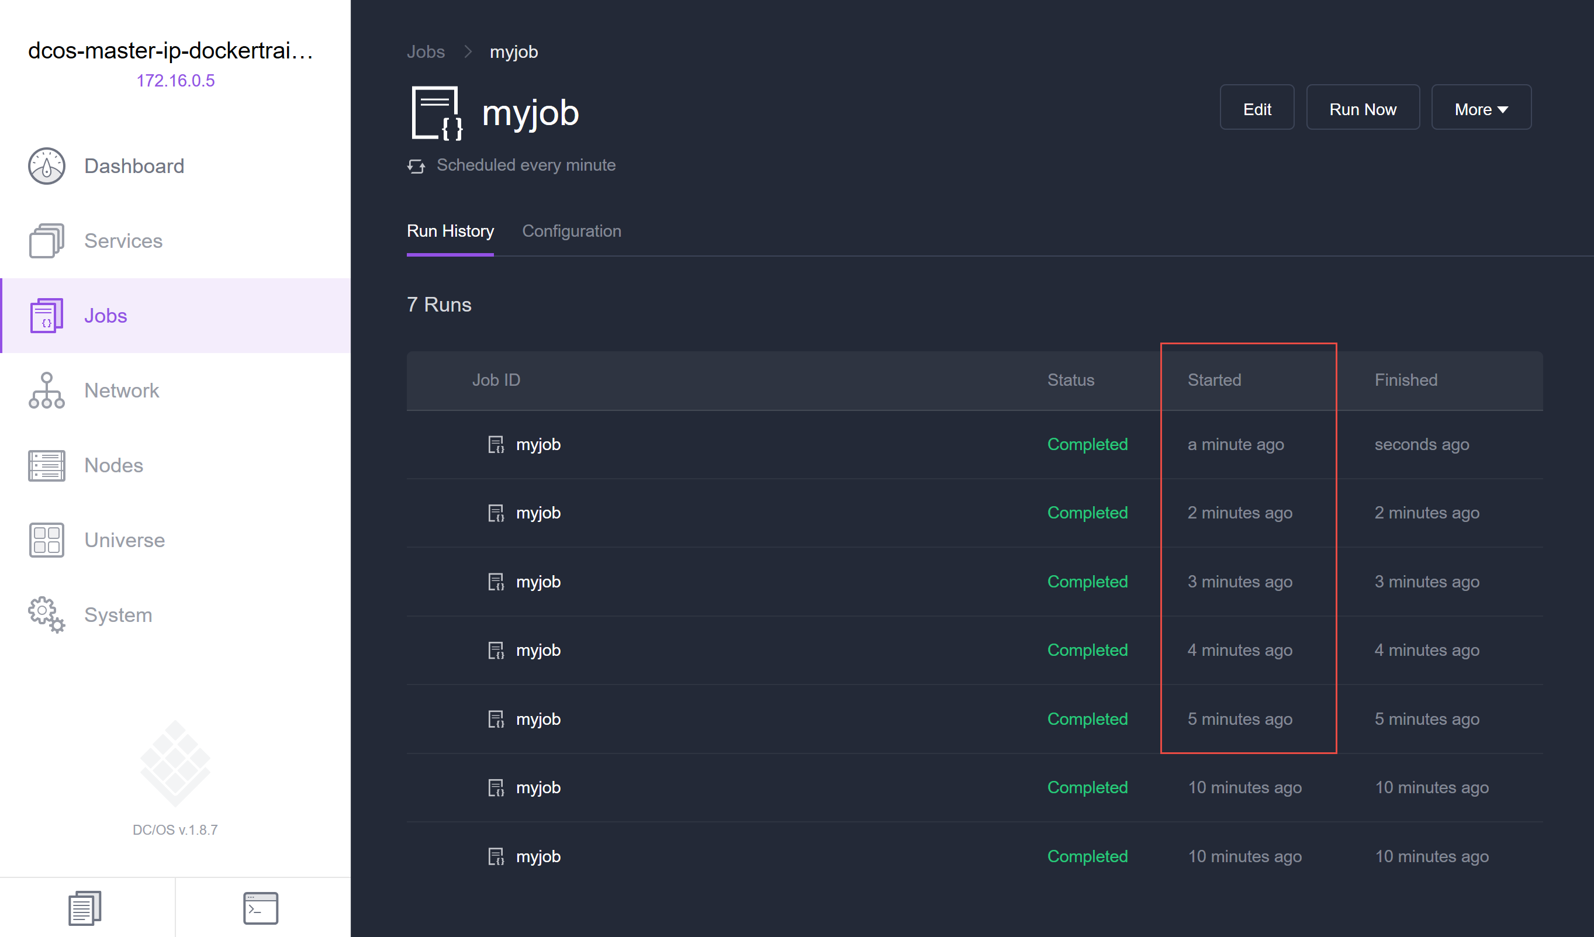Click the Universe grid icon
The height and width of the screenshot is (937, 1594).
coord(46,540)
